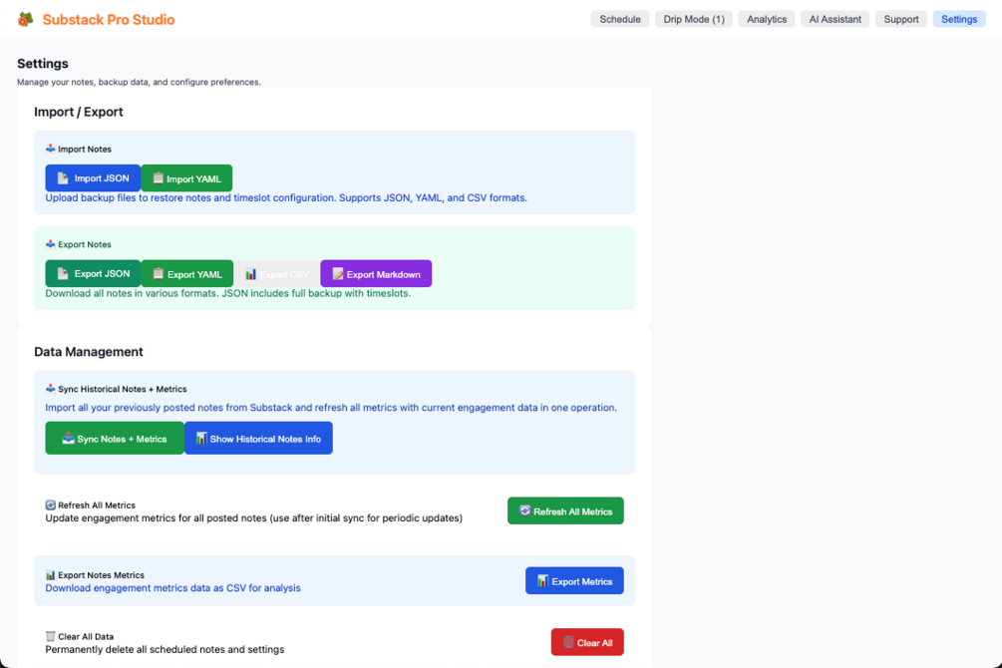Image resolution: width=1002 pixels, height=668 pixels.
Task: Open the Schedule tab
Action: tap(620, 19)
